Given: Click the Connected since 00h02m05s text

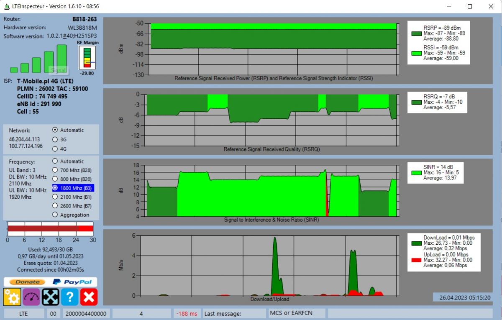Looking at the screenshot, I should point(50,270).
